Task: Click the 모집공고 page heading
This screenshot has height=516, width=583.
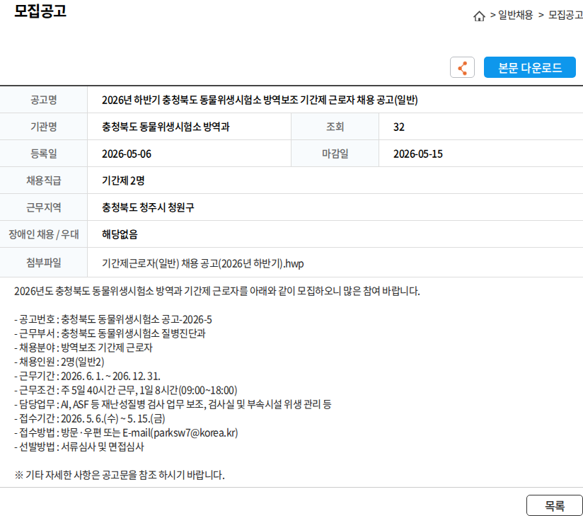Action: [40, 11]
